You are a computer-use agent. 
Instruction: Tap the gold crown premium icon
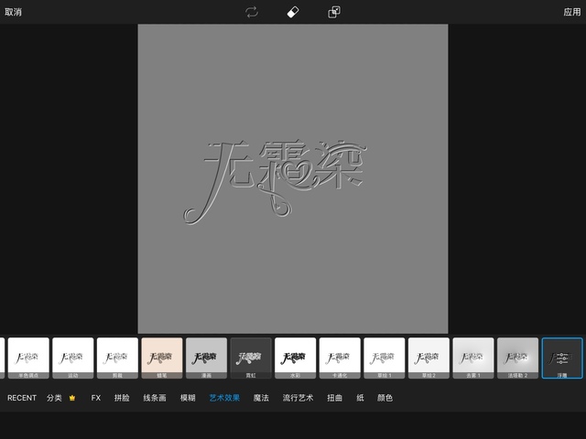[72, 399]
